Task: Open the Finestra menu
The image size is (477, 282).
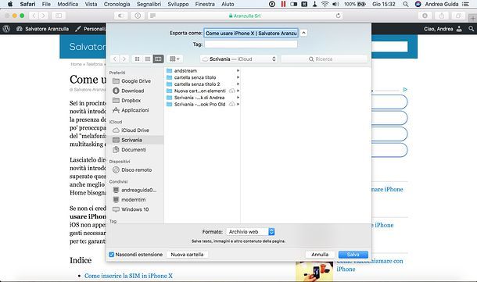Action: (205, 4)
